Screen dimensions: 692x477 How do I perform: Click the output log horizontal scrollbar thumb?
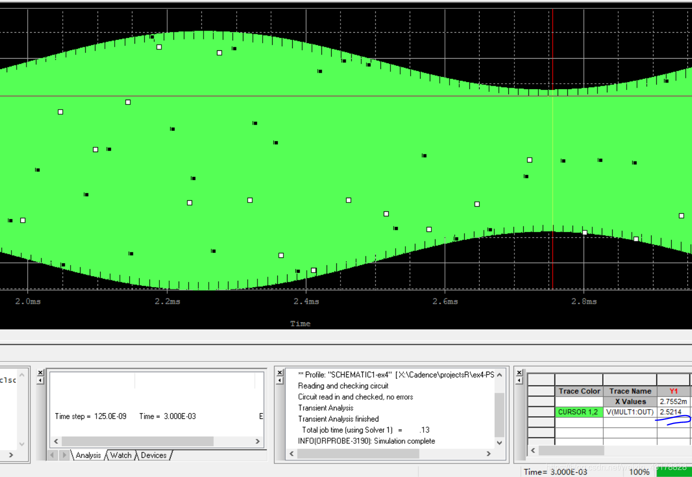click(x=358, y=453)
